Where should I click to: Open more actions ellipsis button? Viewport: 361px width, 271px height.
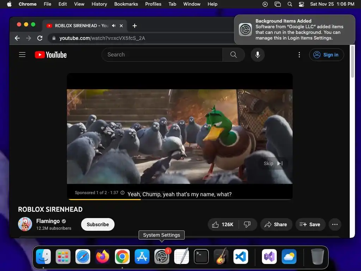coord(335,224)
